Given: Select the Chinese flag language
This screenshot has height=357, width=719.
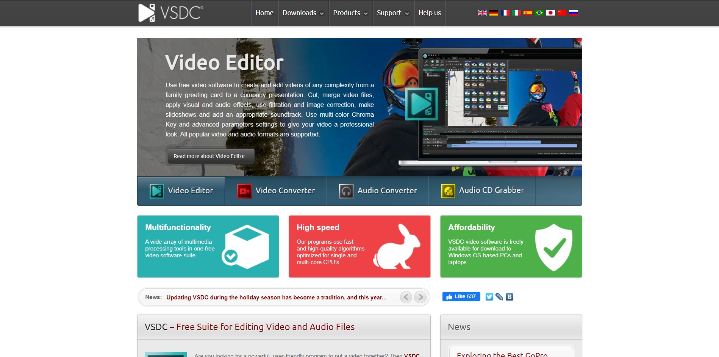Looking at the screenshot, I should tap(562, 13).
